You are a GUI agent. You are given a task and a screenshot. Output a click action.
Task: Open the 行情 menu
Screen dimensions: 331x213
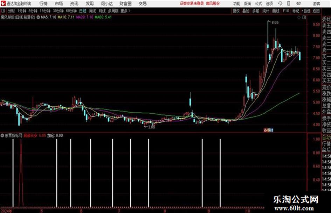pos(43,3)
